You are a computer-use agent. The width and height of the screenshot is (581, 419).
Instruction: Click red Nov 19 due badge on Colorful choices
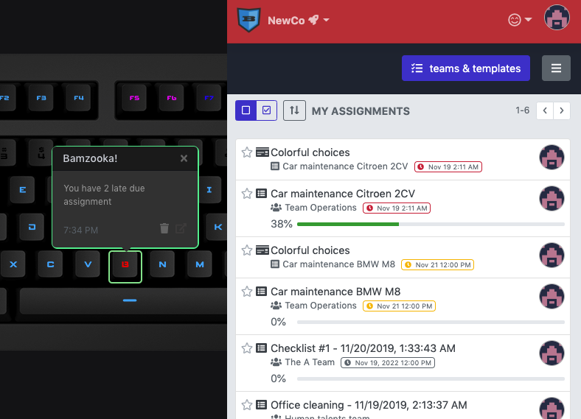click(x=448, y=167)
